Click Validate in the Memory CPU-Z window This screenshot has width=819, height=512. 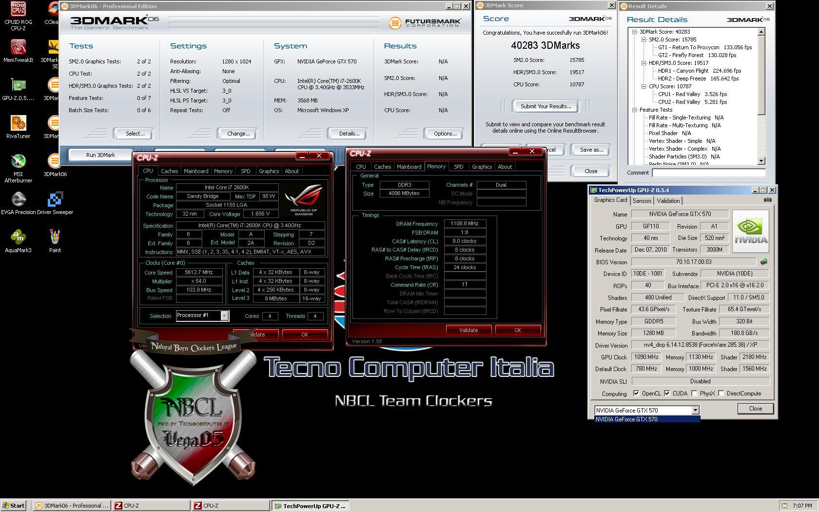468,330
